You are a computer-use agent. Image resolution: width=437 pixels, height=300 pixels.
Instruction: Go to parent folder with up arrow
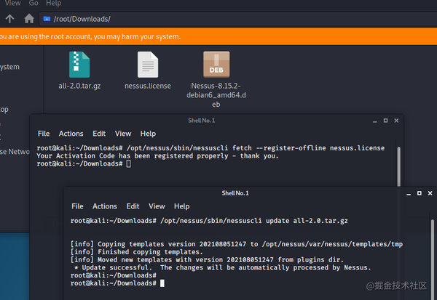tap(9, 18)
